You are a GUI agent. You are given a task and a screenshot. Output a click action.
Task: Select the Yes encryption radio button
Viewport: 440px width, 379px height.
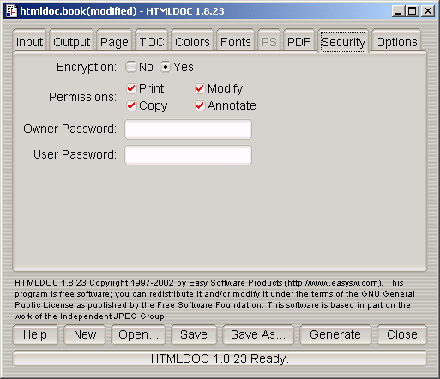click(166, 67)
